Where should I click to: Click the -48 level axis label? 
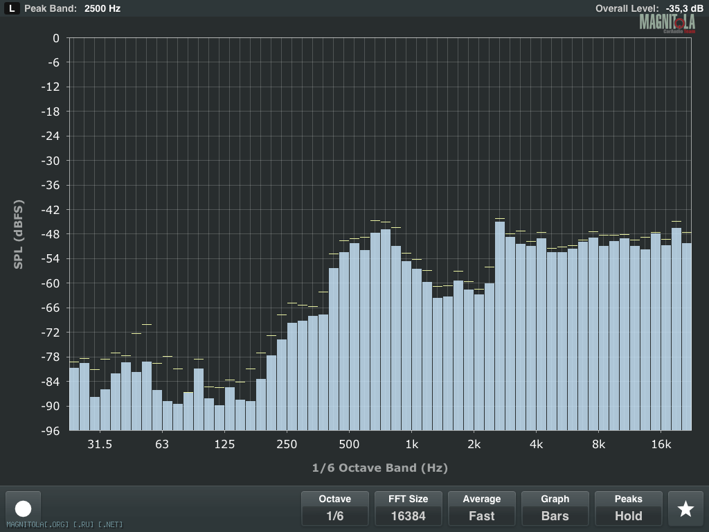(51, 234)
